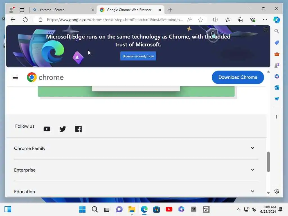Image resolution: width=288 pixels, height=216 pixels.
Task: Open Browser essentials heart icon
Action: pos(253,20)
